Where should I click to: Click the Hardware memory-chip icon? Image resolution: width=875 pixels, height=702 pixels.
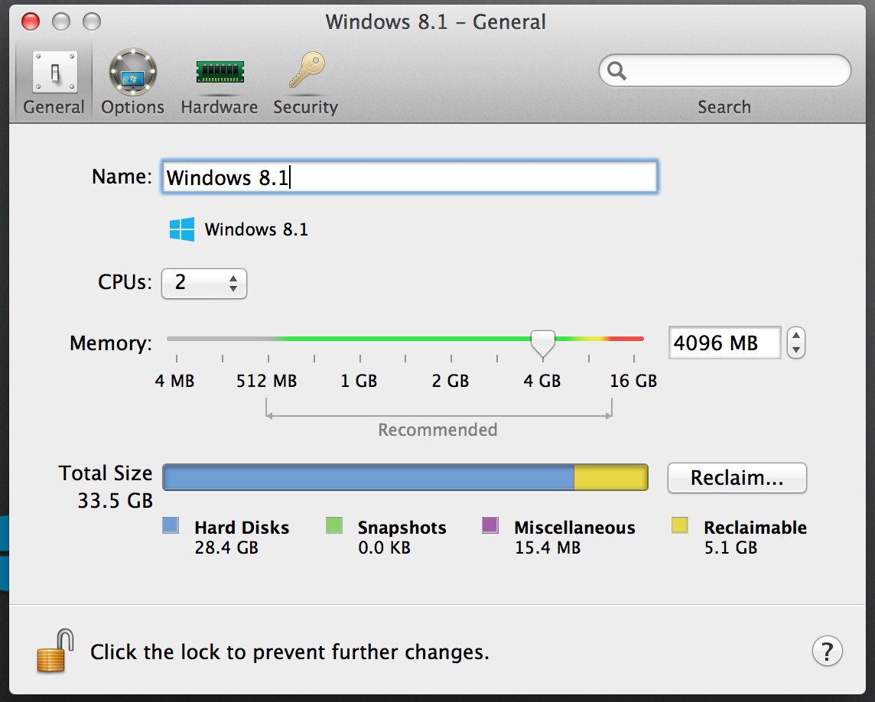(x=220, y=72)
